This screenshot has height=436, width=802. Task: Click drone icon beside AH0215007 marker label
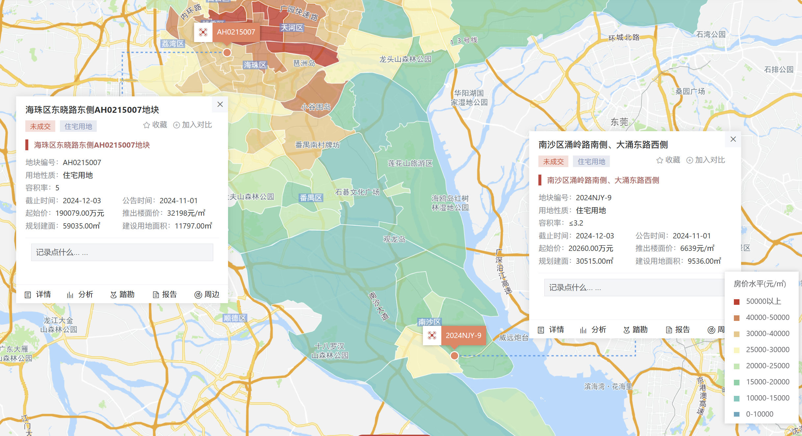tap(203, 32)
